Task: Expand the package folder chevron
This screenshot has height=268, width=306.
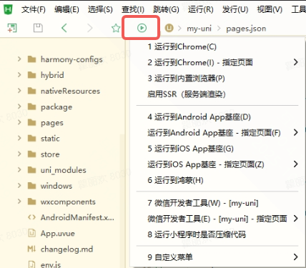Action: (19, 106)
